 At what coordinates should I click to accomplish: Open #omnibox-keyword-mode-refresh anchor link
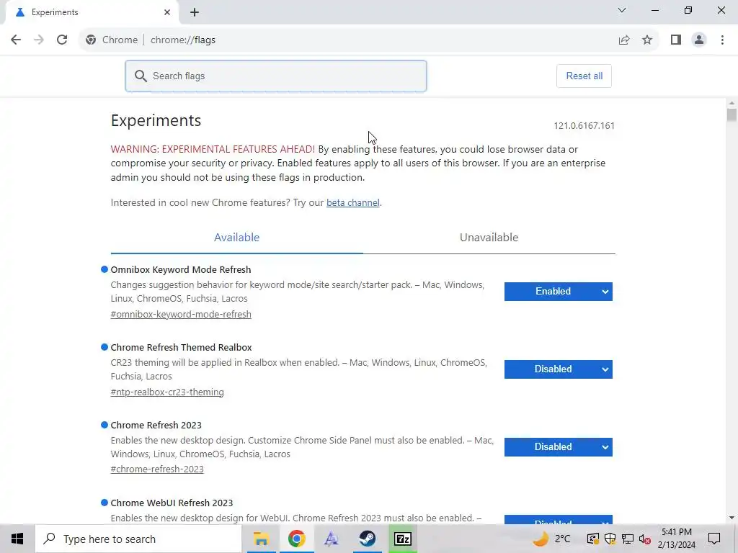tap(181, 314)
